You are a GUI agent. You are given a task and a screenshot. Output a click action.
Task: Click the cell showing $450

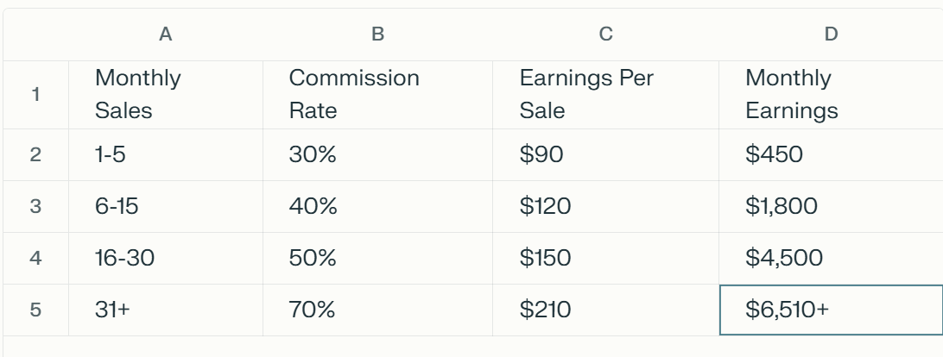(831, 155)
